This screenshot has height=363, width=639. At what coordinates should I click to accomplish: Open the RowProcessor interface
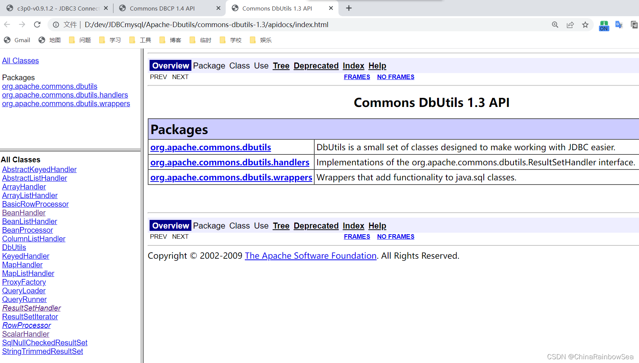[26, 325]
